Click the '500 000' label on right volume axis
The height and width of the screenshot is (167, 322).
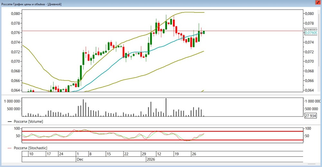point(312,109)
